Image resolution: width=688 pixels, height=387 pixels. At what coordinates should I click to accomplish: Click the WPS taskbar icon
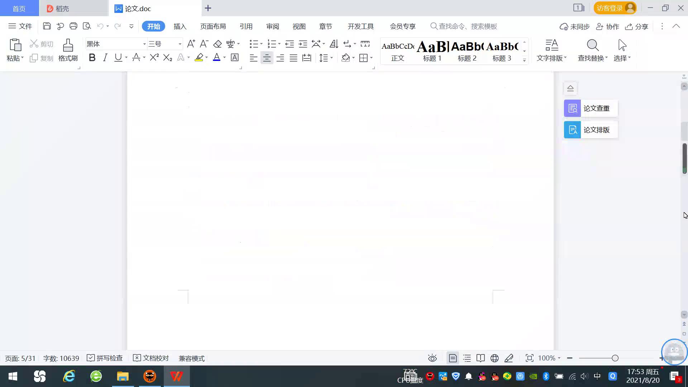176,376
